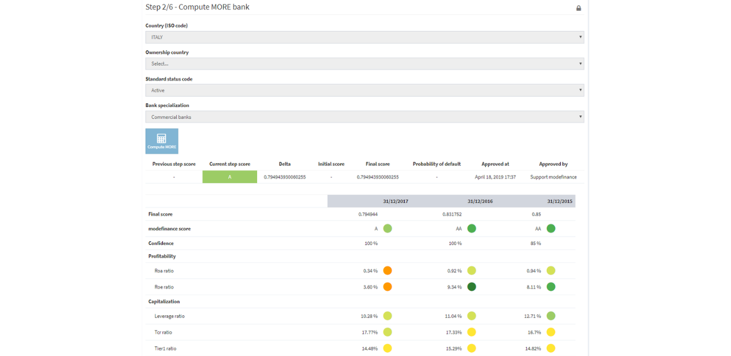Click the Roa ratio indicator for 31/12/2015
Image resolution: width=731 pixels, height=356 pixels.
(x=551, y=270)
